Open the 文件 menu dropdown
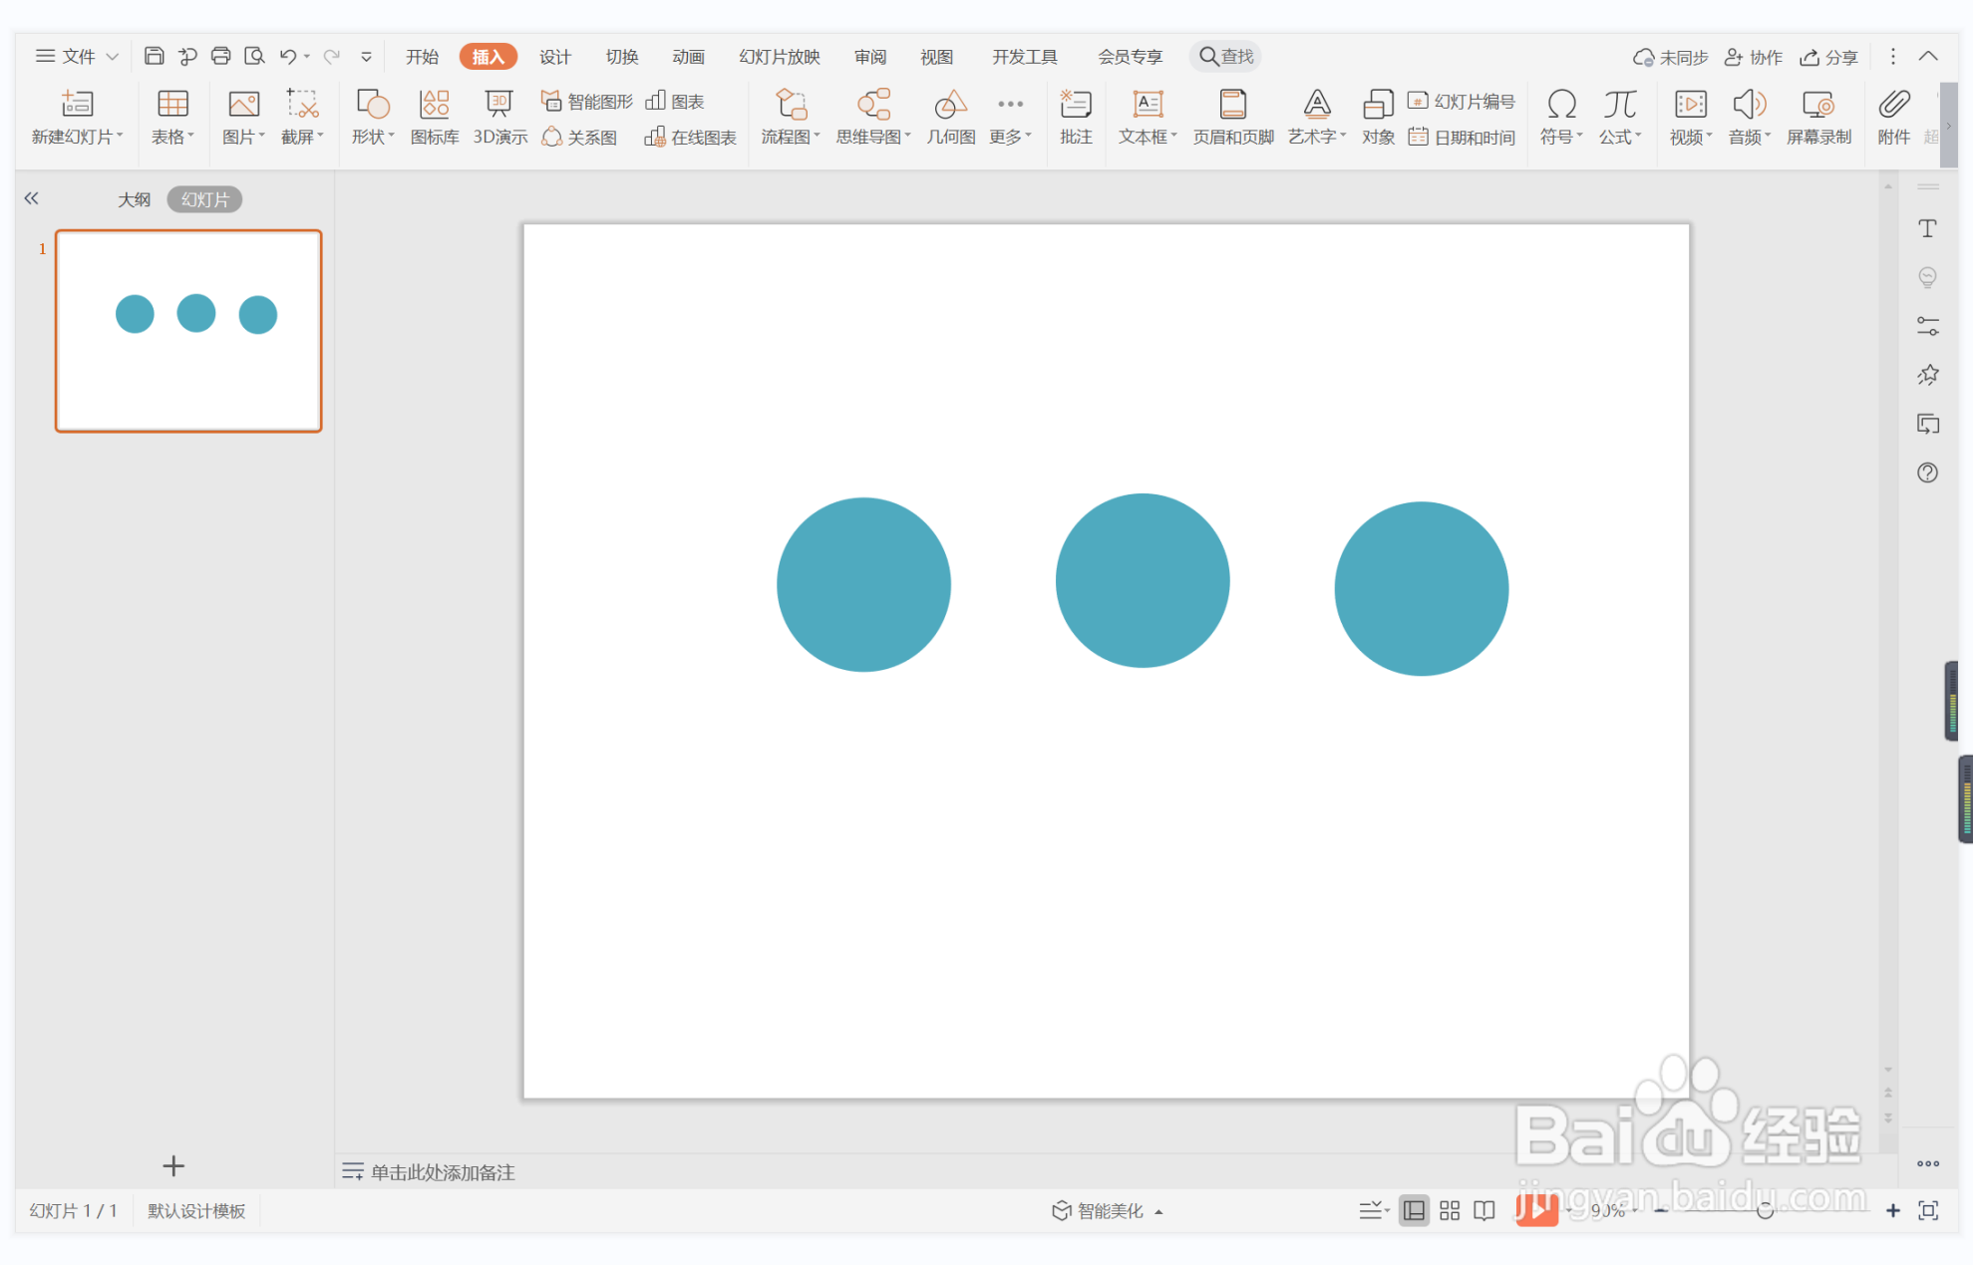Image resolution: width=1973 pixels, height=1265 pixels. click(77, 56)
